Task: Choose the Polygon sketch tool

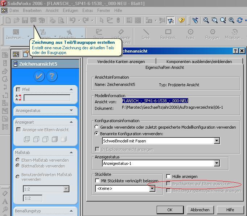Action: pos(213,34)
